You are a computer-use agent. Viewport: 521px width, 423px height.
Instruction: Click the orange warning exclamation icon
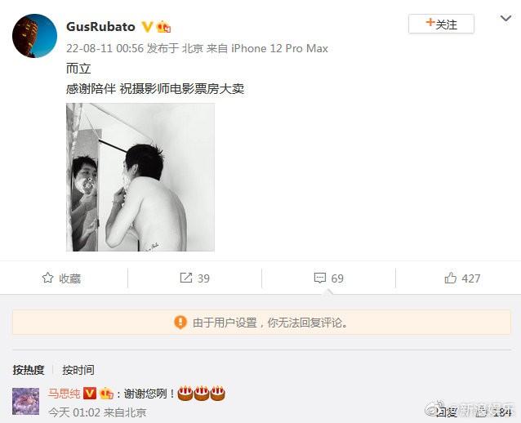click(180, 322)
